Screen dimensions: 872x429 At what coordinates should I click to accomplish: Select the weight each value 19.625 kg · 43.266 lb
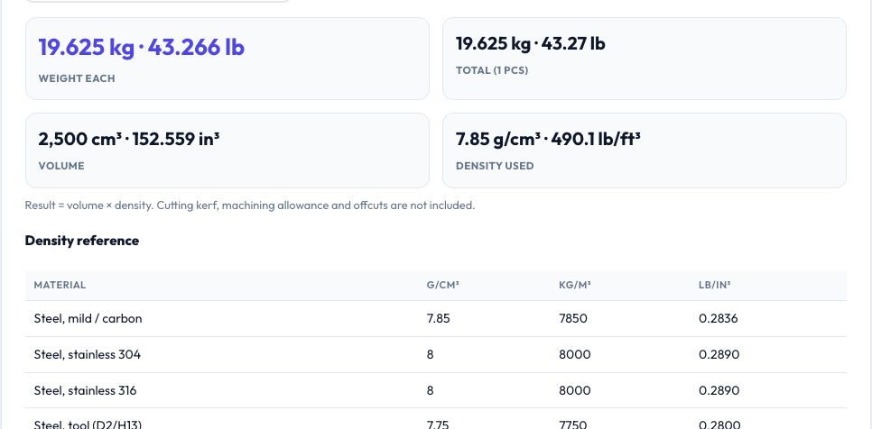pos(141,47)
